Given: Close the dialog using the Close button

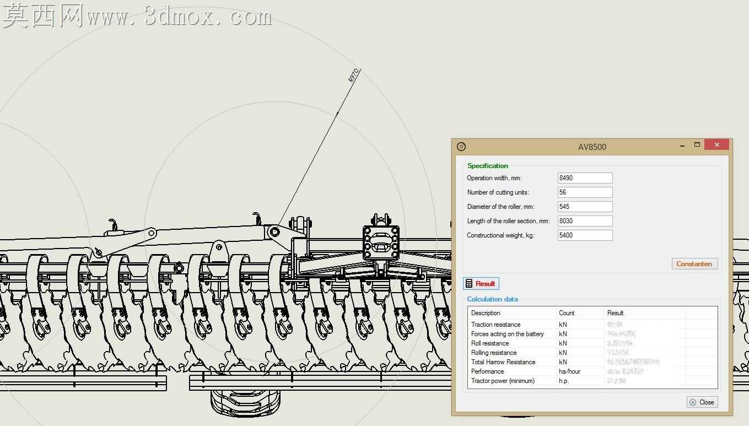Looking at the screenshot, I should pos(702,402).
